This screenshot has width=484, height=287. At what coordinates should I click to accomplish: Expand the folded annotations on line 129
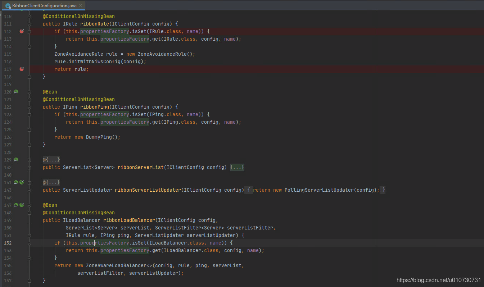point(30,160)
